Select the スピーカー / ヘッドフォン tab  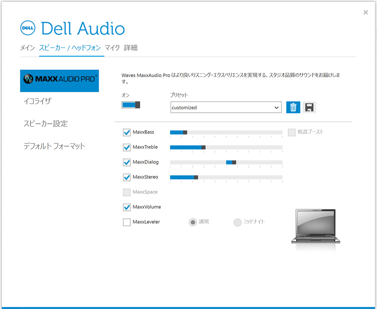click(x=70, y=48)
